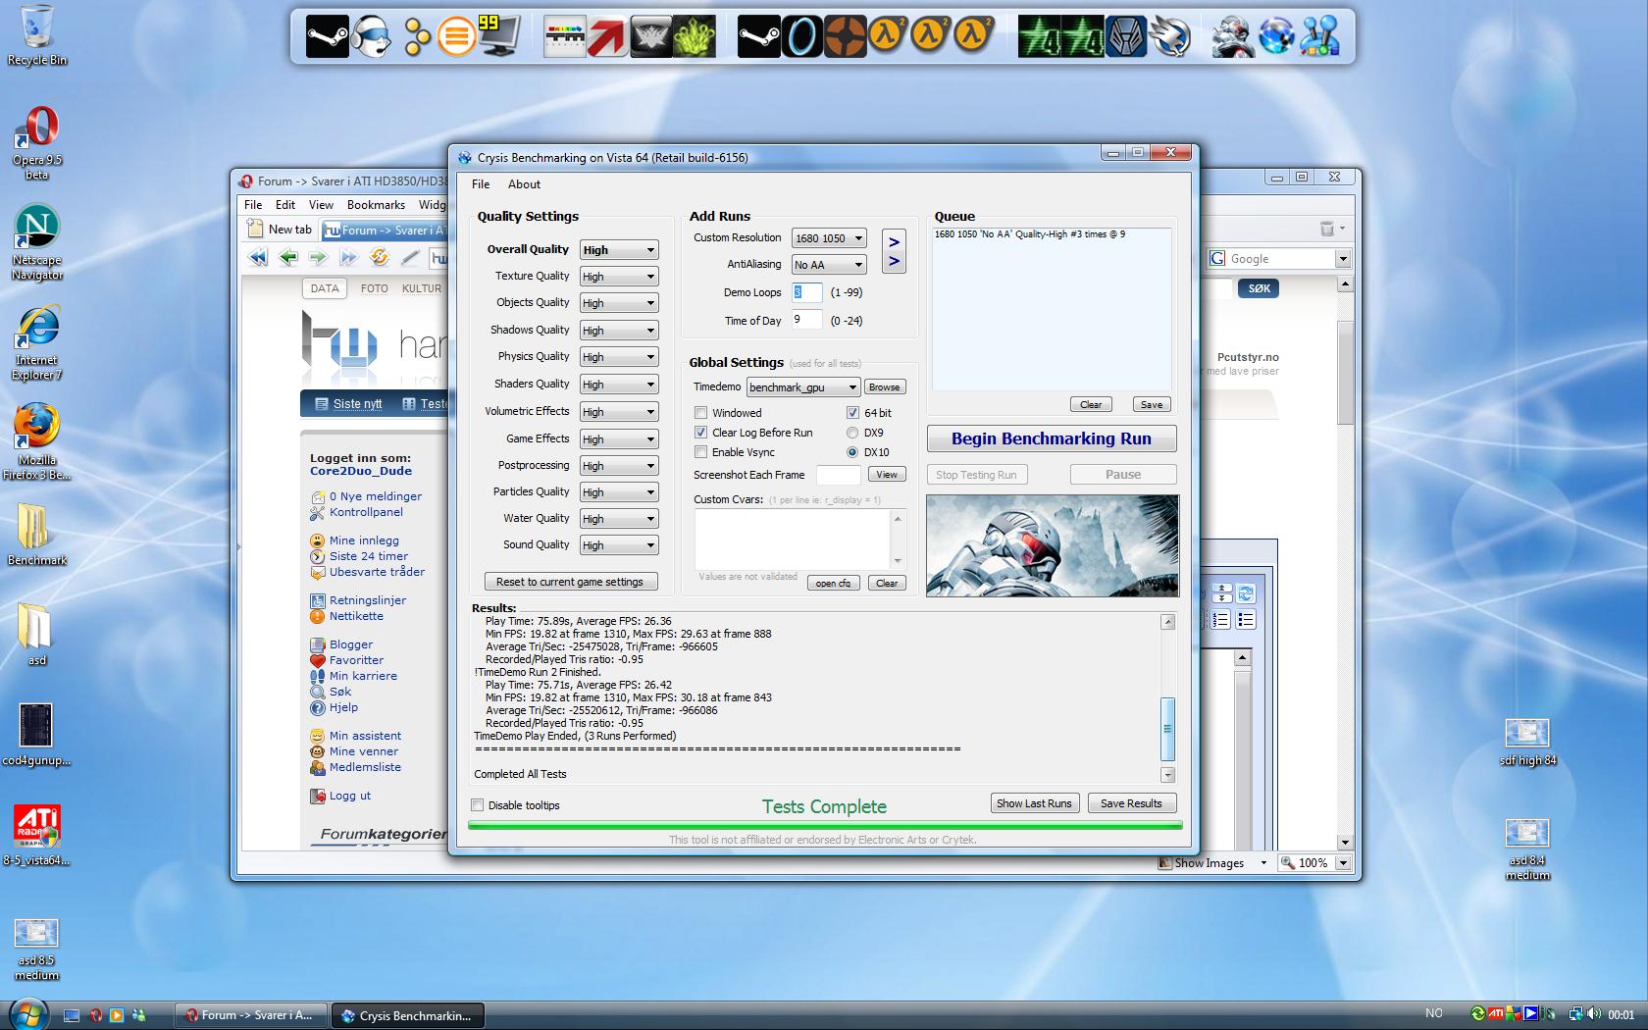Open Mozilla Firefox 3 Beta shortcut
1648x1030 pixels.
37,442
